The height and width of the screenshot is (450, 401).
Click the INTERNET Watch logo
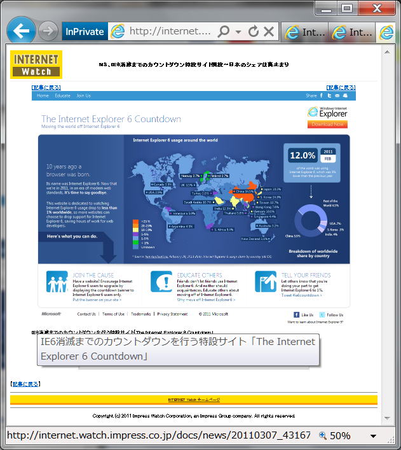tap(36, 64)
